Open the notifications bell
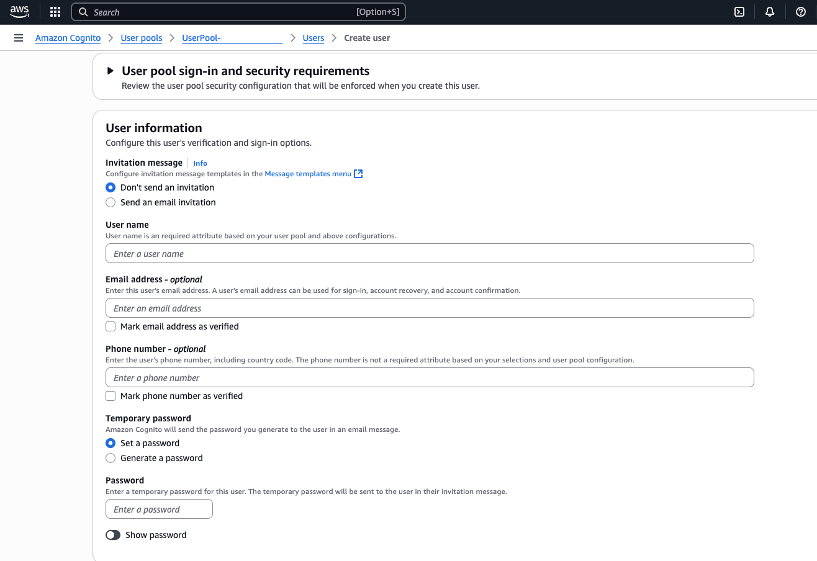The height and width of the screenshot is (561, 817). click(x=770, y=12)
